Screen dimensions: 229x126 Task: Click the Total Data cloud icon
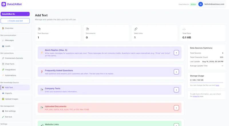point(184,29)
